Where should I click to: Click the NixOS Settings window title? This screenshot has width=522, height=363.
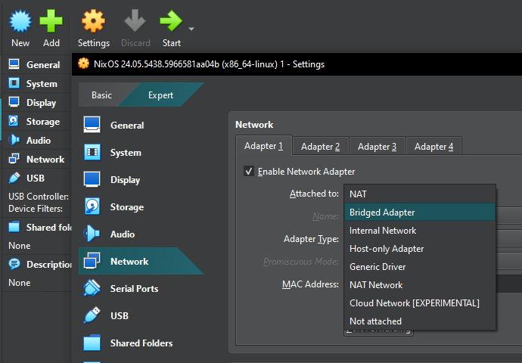pyautogui.click(x=209, y=64)
